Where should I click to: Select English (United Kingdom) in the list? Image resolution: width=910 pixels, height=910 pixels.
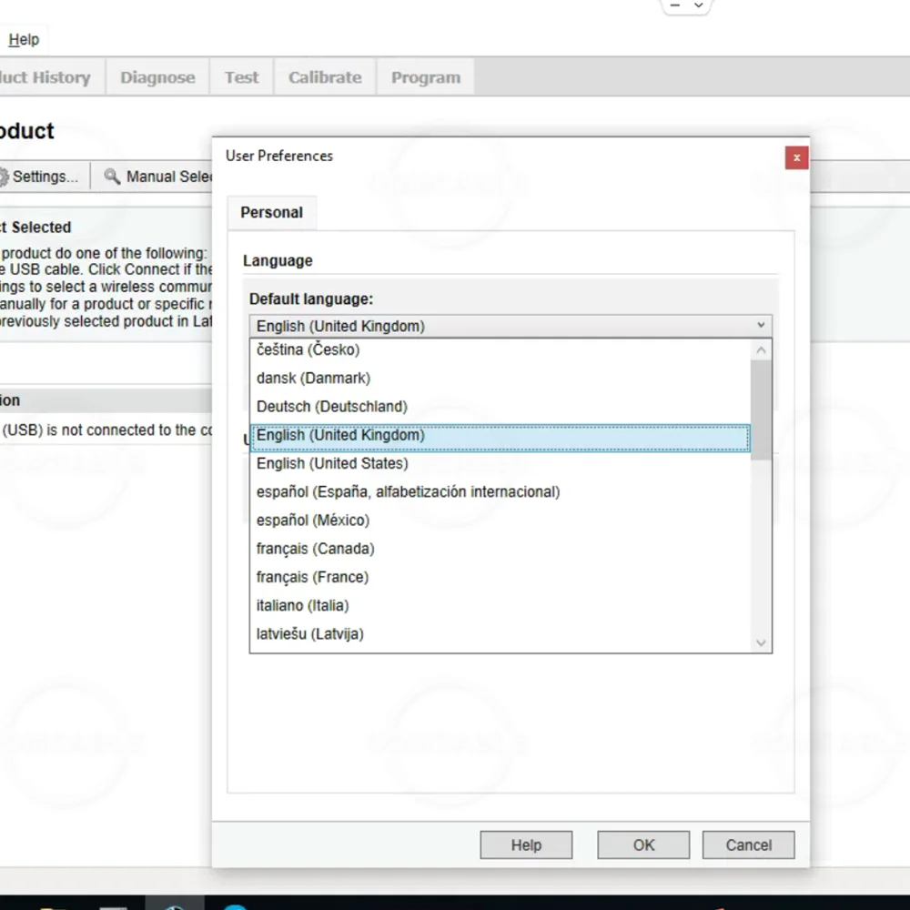pos(500,438)
